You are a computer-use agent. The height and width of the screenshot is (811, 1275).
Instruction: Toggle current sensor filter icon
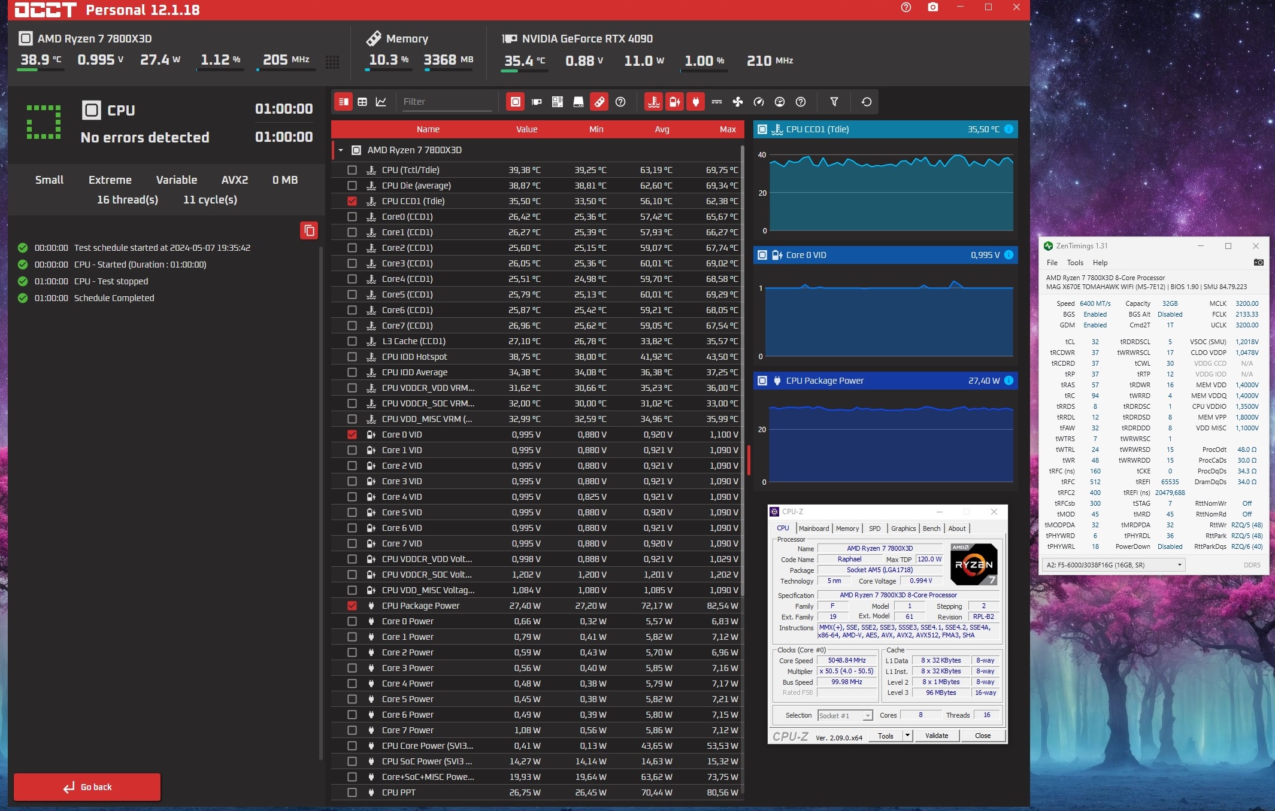717,102
